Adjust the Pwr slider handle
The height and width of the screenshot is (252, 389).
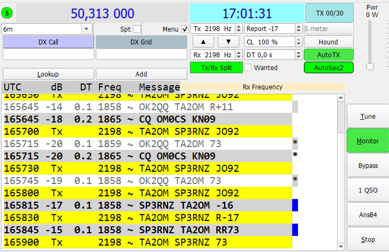click(x=370, y=66)
